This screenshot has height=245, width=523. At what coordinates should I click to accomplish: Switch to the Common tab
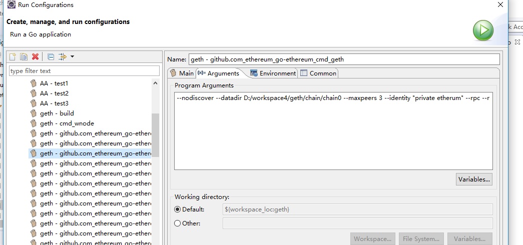point(318,73)
